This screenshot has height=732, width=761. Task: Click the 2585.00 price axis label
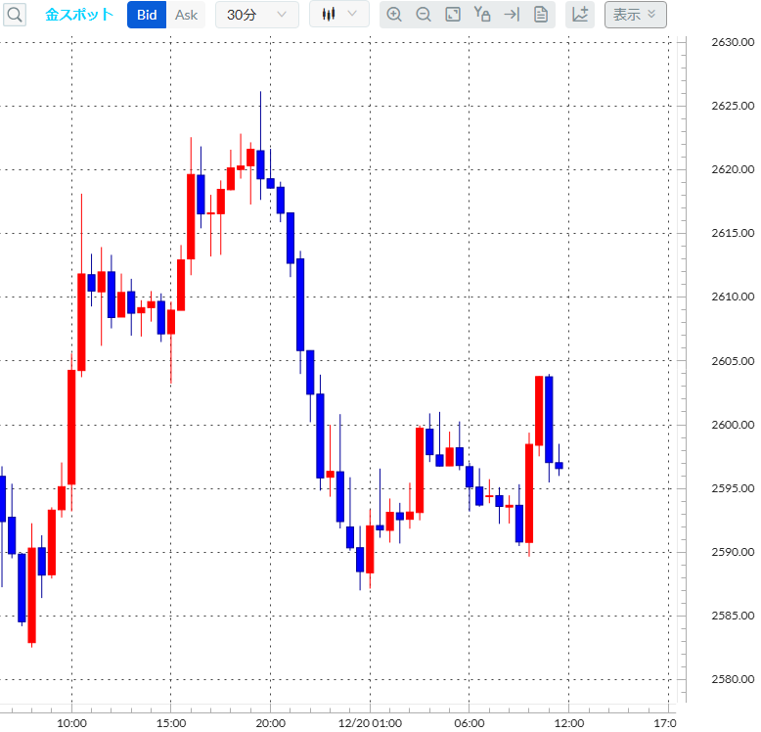(733, 616)
